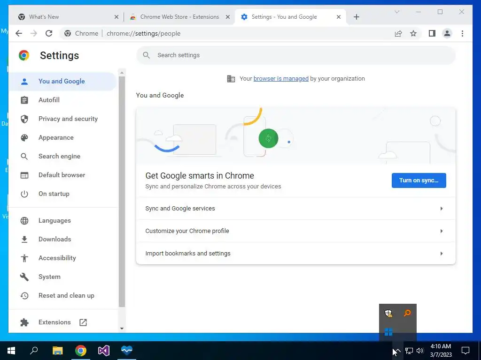Open Visual Studio from taskbar
The height and width of the screenshot is (360, 481).
(x=104, y=350)
